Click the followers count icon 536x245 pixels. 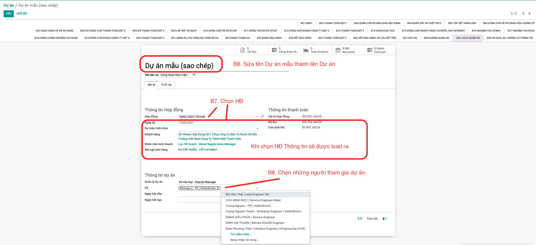[x=385, y=219]
